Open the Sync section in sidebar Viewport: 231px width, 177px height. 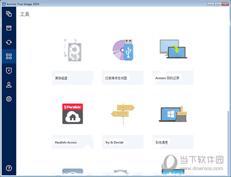[x=9, y=42]
